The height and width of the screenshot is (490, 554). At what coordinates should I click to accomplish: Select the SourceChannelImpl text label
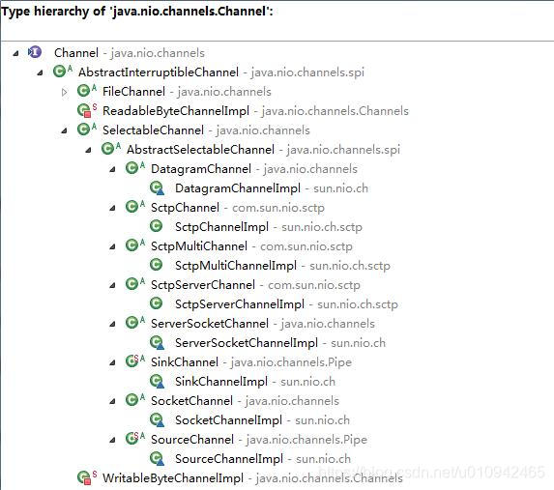click(x=229, y=459)
